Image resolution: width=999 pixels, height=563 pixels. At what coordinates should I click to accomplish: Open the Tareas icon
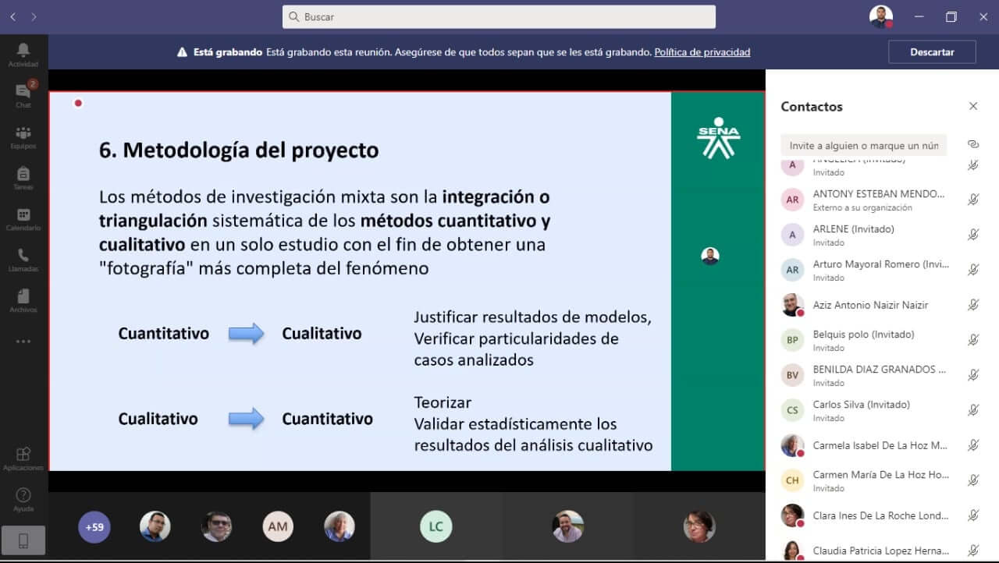(x=23, y=176)
